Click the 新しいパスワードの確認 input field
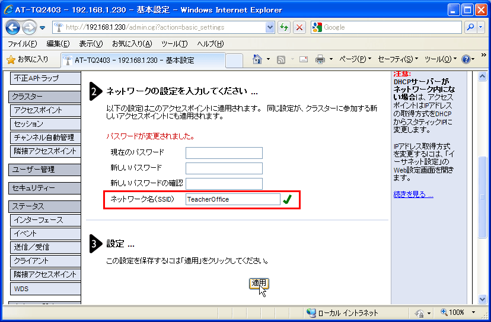491x322 pixels. click(224, 184)
